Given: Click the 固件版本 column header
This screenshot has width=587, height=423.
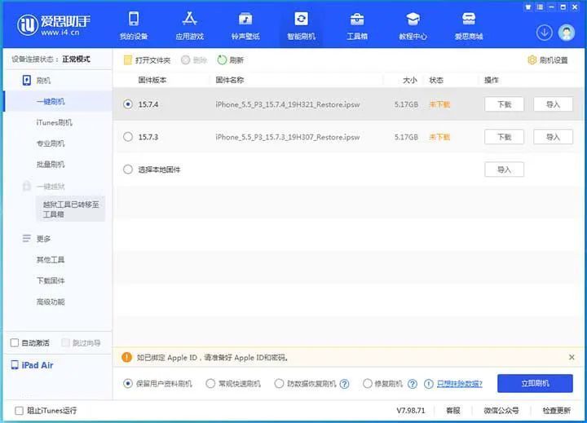Looking at the screenshot, I should [152, 80].
